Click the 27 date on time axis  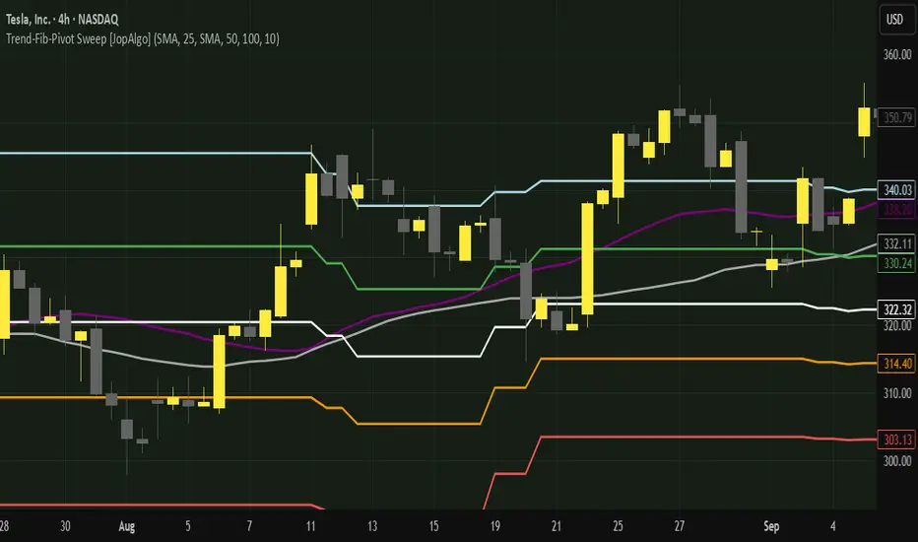679,526
